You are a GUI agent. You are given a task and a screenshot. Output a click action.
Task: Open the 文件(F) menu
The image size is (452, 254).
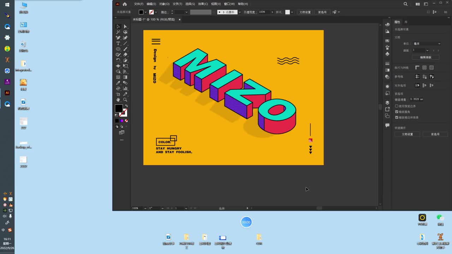coord(139,4)
